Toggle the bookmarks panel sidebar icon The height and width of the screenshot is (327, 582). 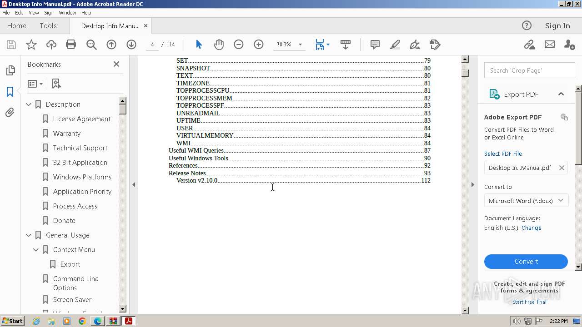[x=10, y=91]
